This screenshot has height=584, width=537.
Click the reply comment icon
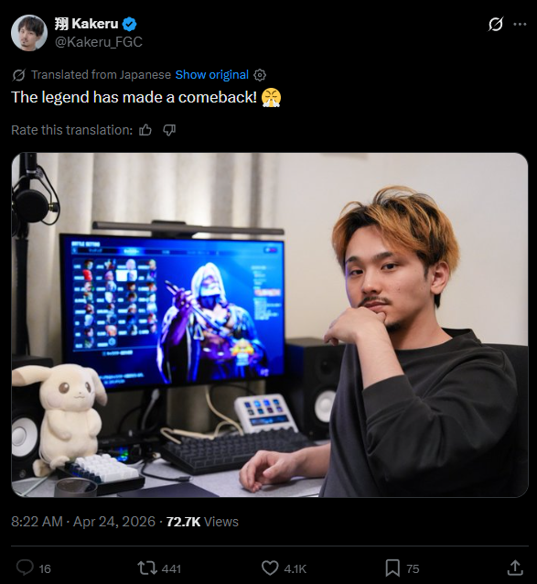pos(25,568)
